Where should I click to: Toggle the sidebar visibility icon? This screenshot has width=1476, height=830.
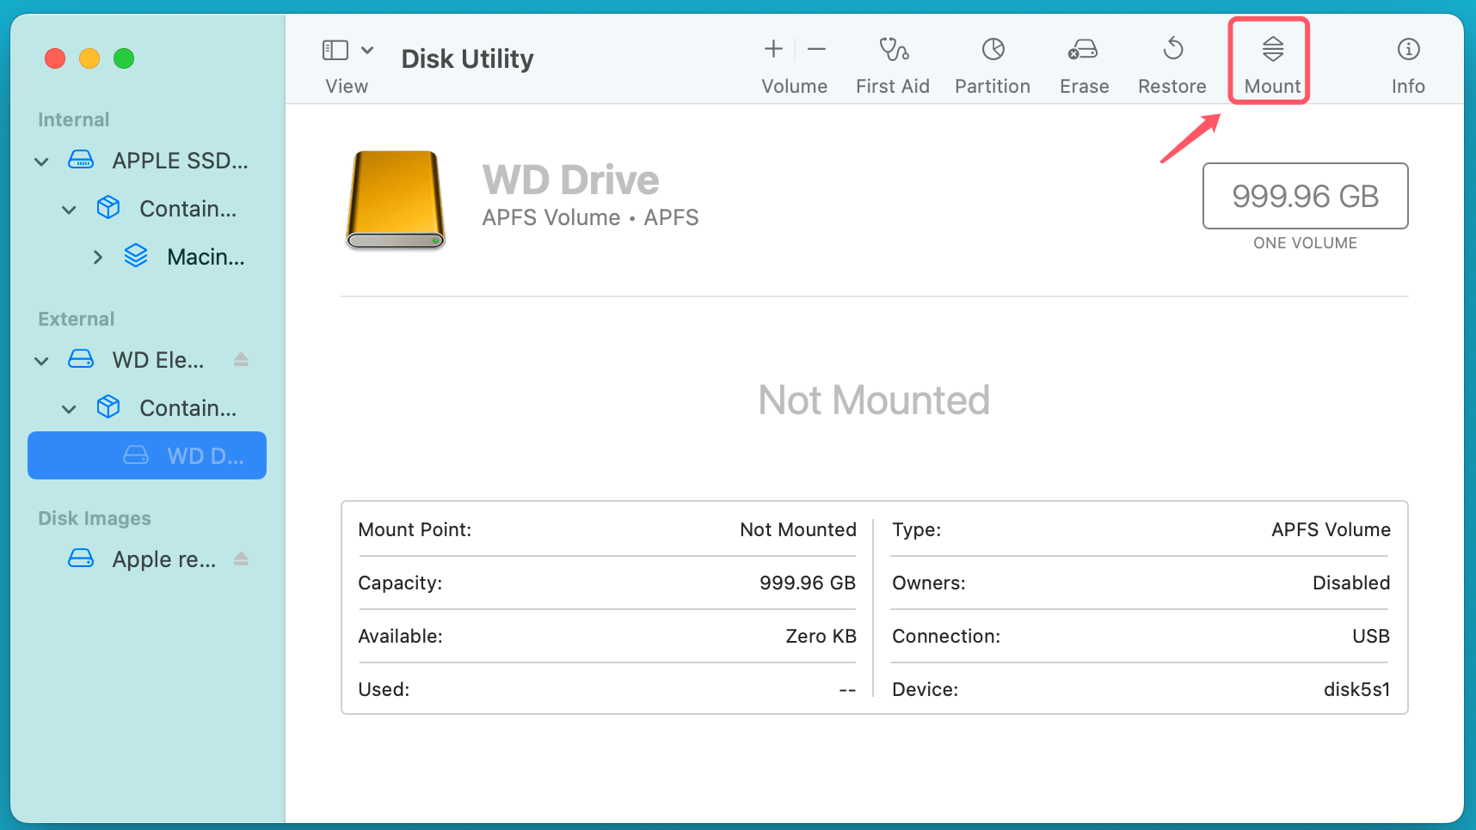click(x=335, y=49)
